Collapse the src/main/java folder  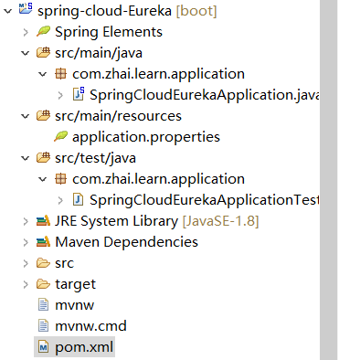(x=26, y=53)
